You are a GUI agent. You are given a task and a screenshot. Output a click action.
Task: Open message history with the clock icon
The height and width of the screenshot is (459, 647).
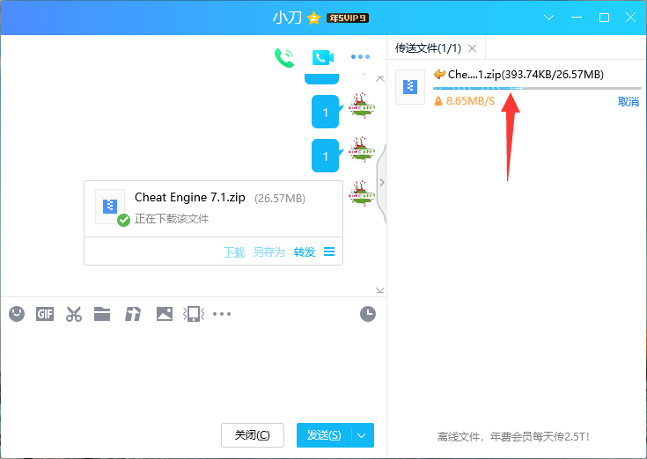click(x=368, y=313)
